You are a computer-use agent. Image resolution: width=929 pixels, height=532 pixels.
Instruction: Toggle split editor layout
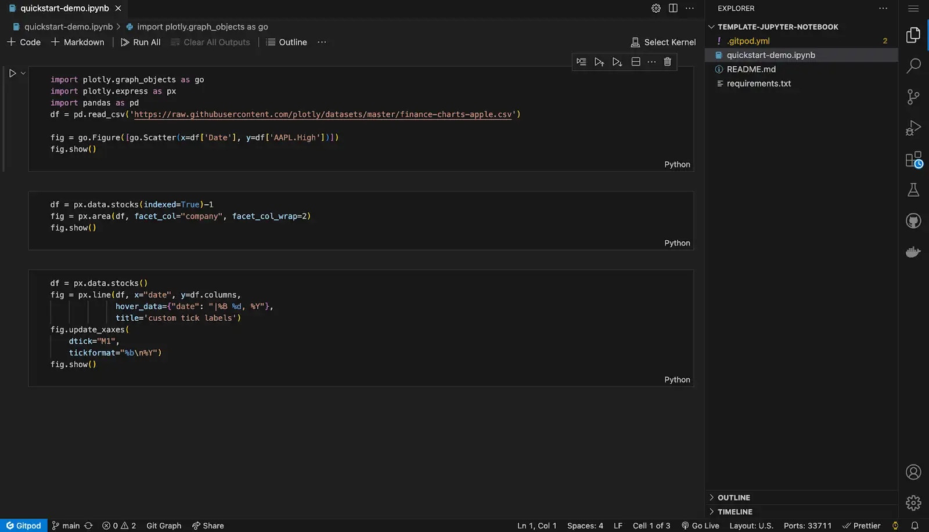(673, 8)
